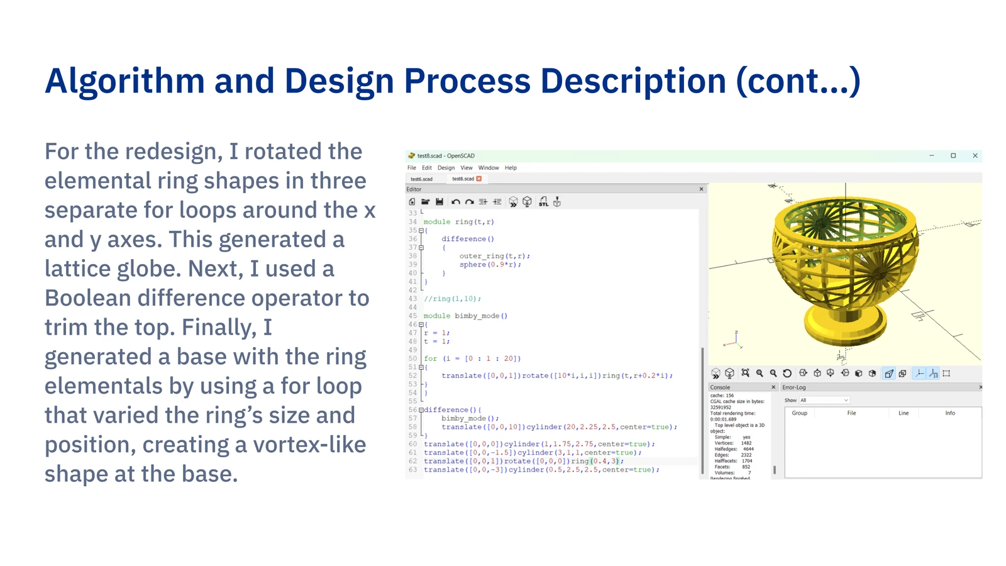The height and width of the screenshot is (566, 1006).
Task: Click the Preview icon in editor toolbar
Action: (x=513, y=202)
